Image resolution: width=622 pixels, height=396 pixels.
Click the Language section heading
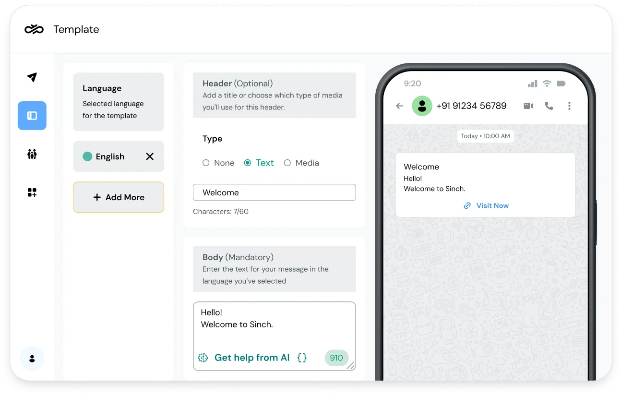coord(102,88)
